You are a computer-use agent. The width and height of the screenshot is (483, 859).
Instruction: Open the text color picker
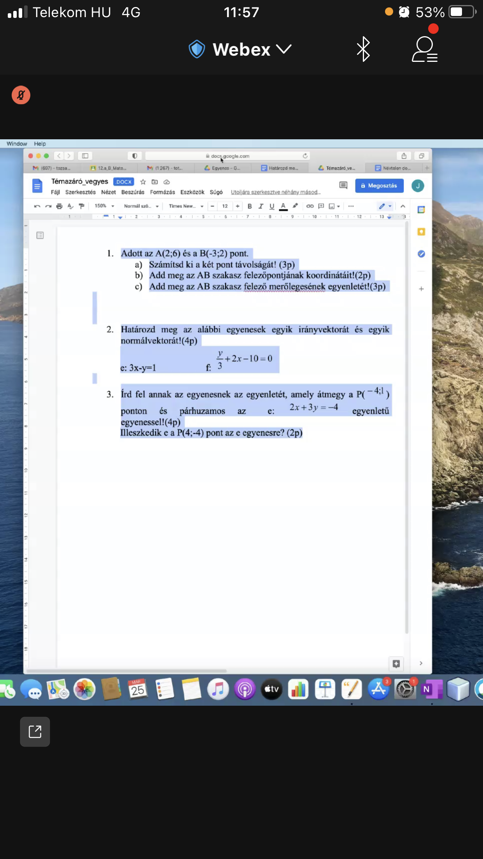[x=283, y=206]
